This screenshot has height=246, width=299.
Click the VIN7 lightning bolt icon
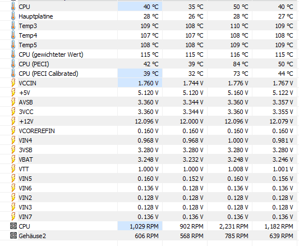click(13, 217)
